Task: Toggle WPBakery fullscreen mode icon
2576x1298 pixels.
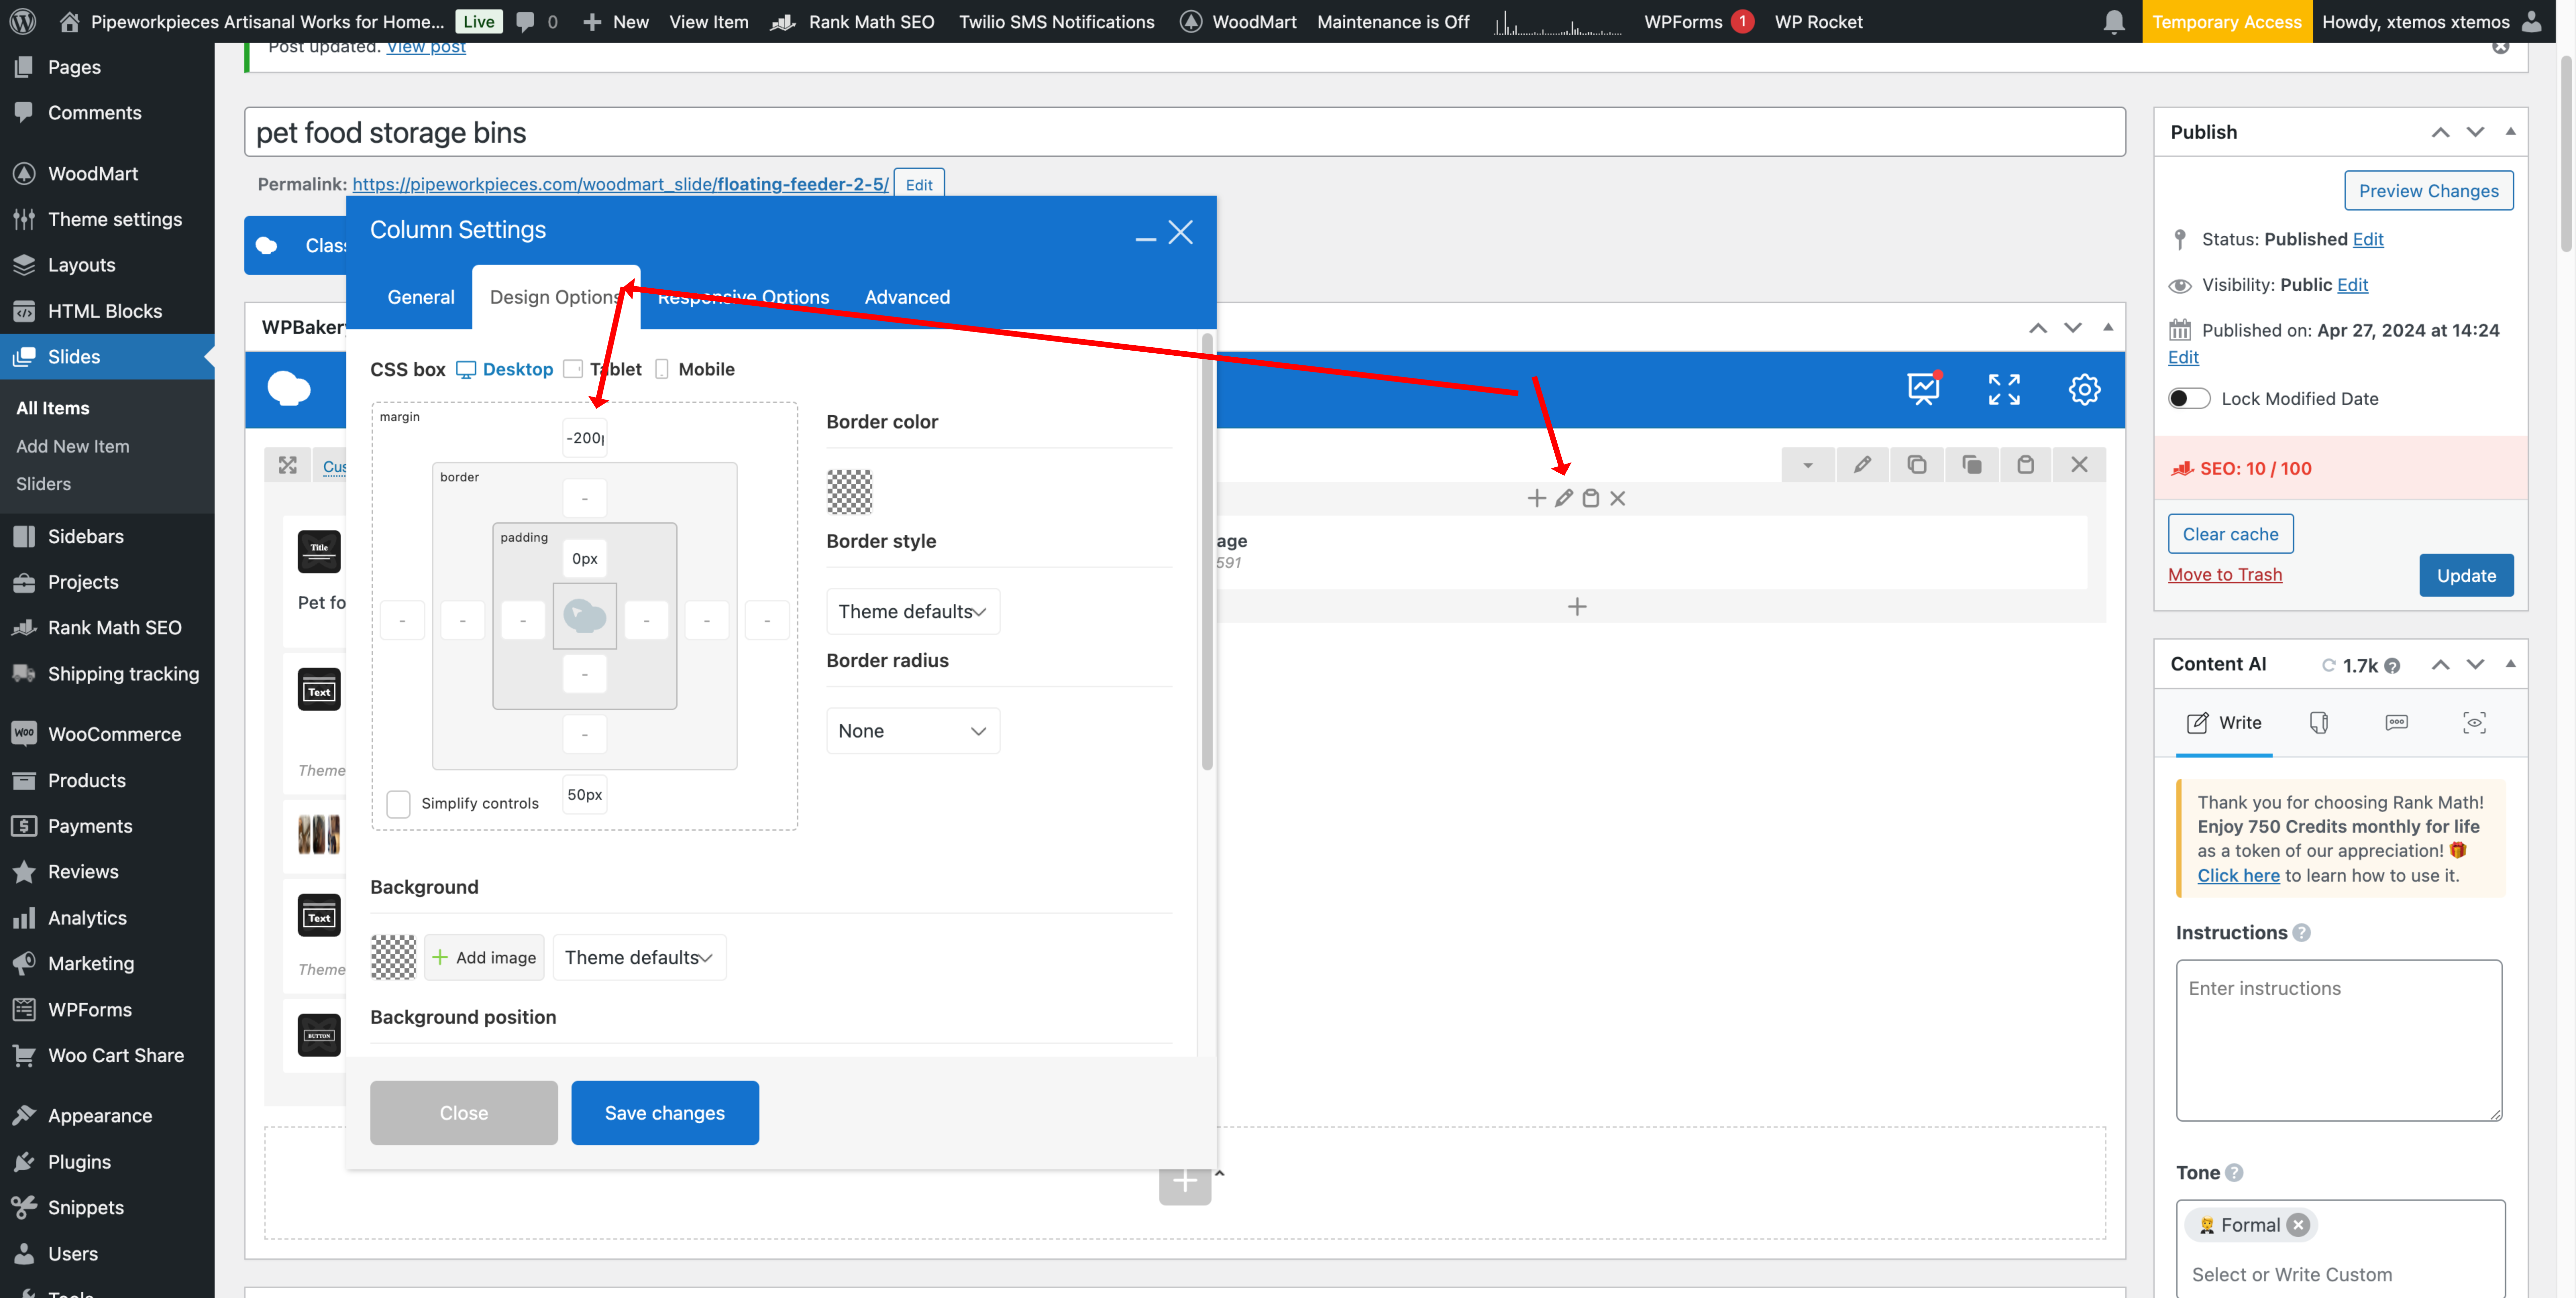Action: (x=2004, y=390)
